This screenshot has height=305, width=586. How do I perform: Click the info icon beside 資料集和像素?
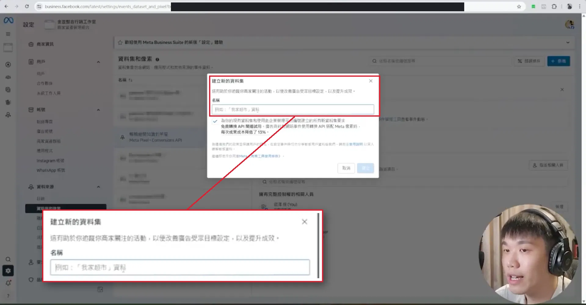(157, 59)
